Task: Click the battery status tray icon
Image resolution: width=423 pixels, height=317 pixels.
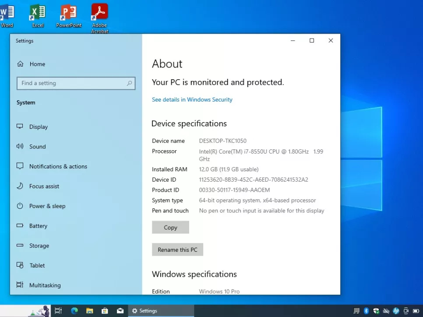Action: pyautogui.click(x=416, y=311)
